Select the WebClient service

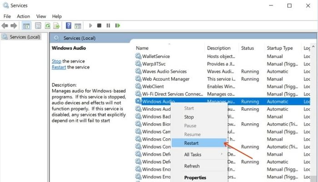[x=223, y=86]
